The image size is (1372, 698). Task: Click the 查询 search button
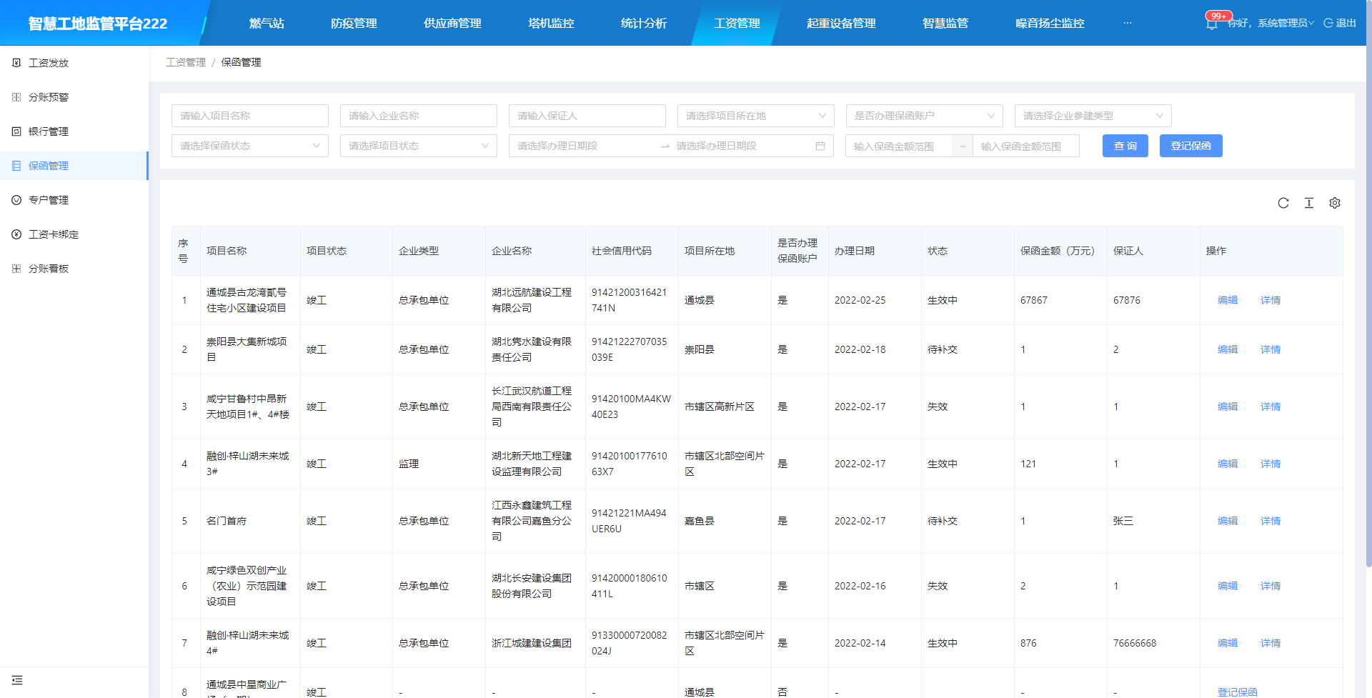click(x=1125, y=146)
